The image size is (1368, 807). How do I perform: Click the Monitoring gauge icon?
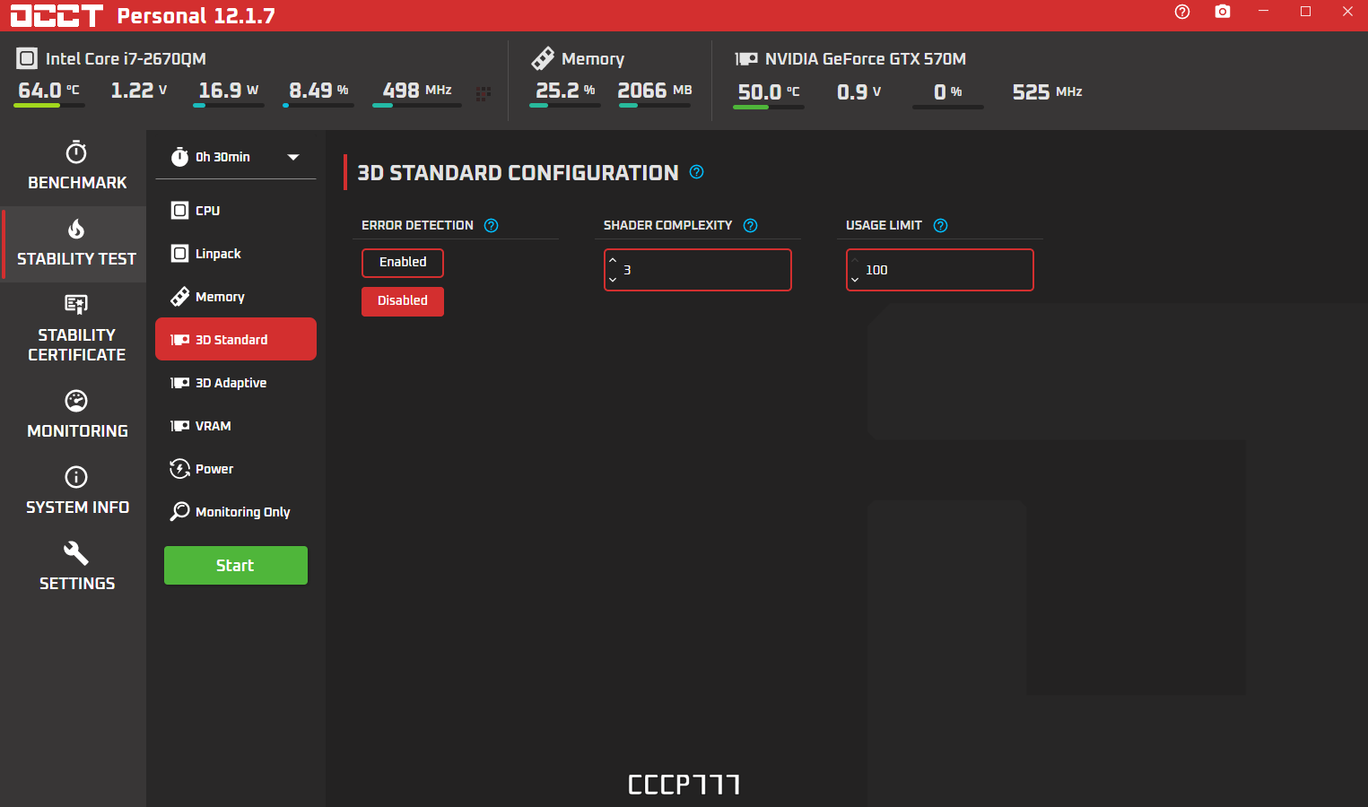(76, 401)
